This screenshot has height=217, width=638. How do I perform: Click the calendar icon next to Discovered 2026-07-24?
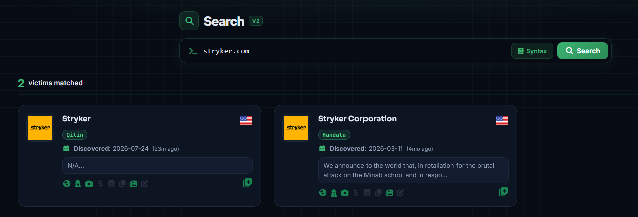66,148
